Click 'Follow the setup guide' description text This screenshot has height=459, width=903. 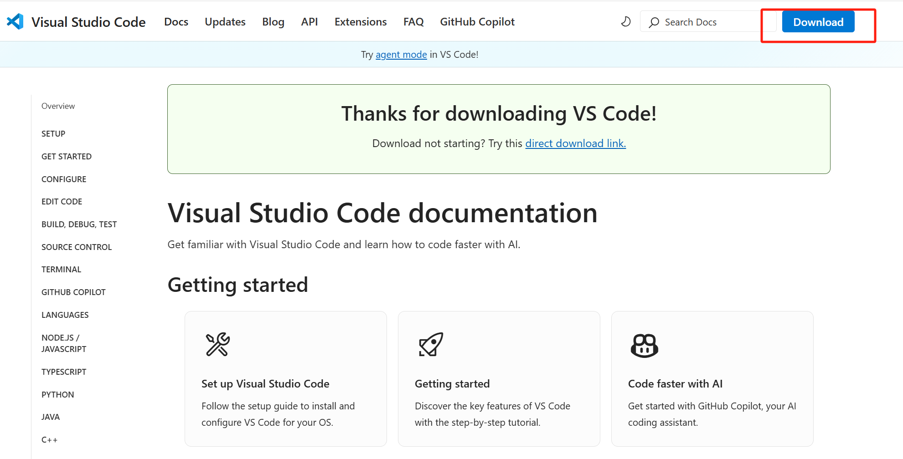278,414
